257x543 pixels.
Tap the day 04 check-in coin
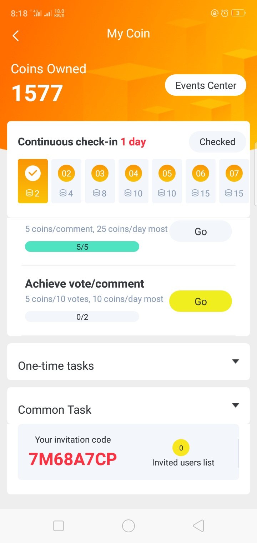133,174
